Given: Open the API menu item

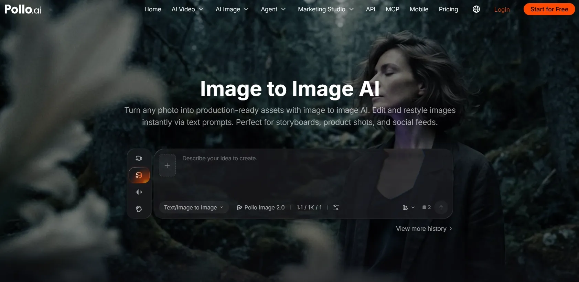Looking at the screenshot, I should (371, 9).
